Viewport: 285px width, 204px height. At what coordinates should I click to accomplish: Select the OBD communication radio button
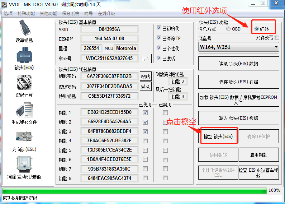[228, 29]
